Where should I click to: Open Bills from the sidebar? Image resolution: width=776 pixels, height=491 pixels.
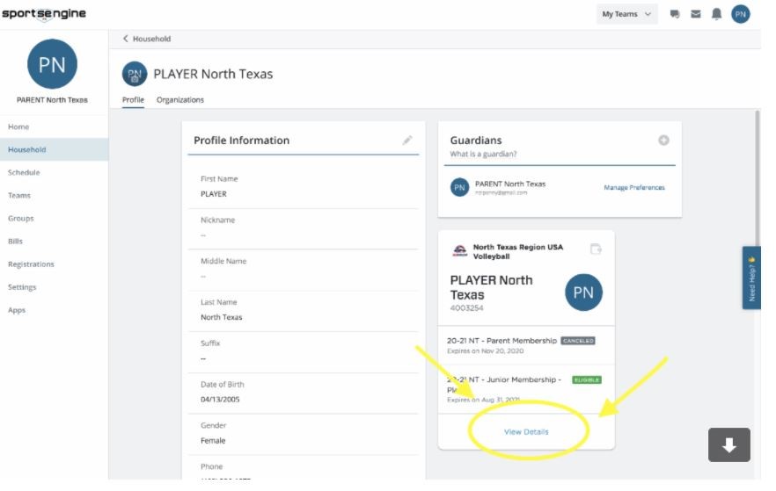(x=15, y=242)
